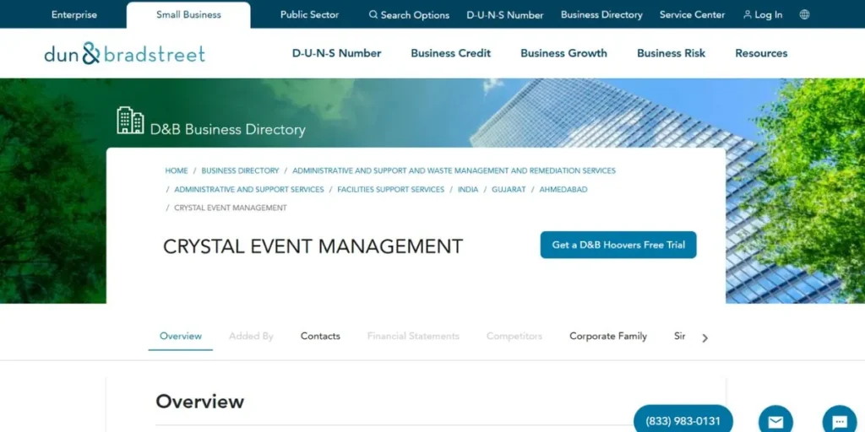
Task: Open the Resources menu
Action: click(x=761, y=53)
